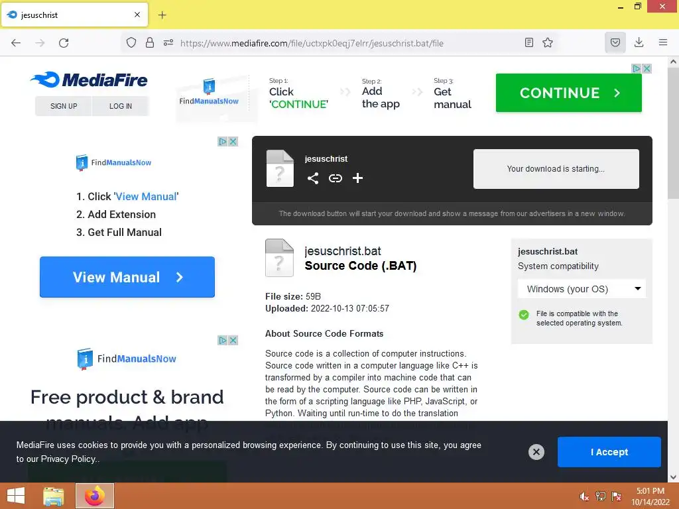Close the jesuschrist tab
Screen dimensions: 679x509
(137, 15)
